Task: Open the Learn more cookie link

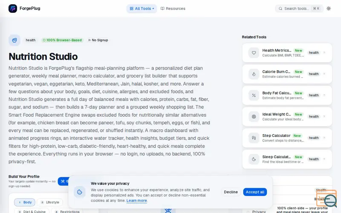Action: coord(136,201)
